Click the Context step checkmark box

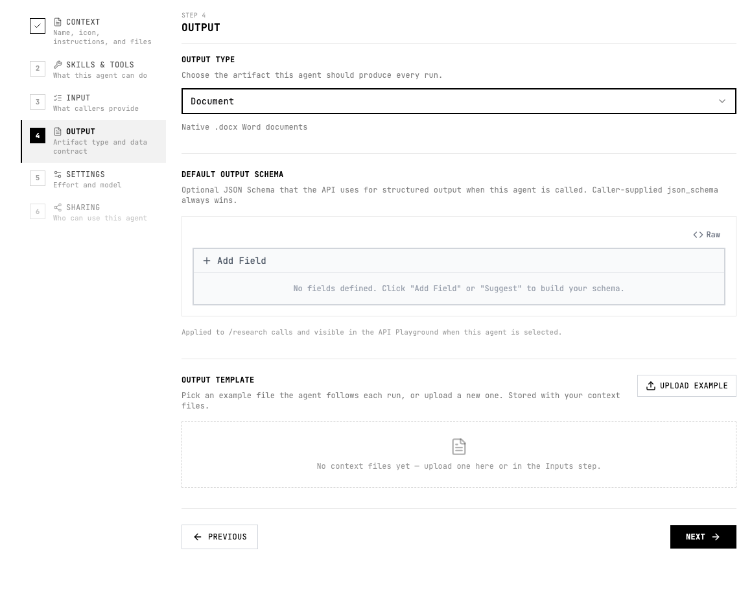[x=38, y=26]
